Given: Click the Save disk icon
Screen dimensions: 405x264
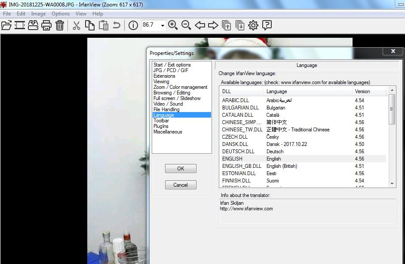Looking at the screenshot, I should point(33,25).
